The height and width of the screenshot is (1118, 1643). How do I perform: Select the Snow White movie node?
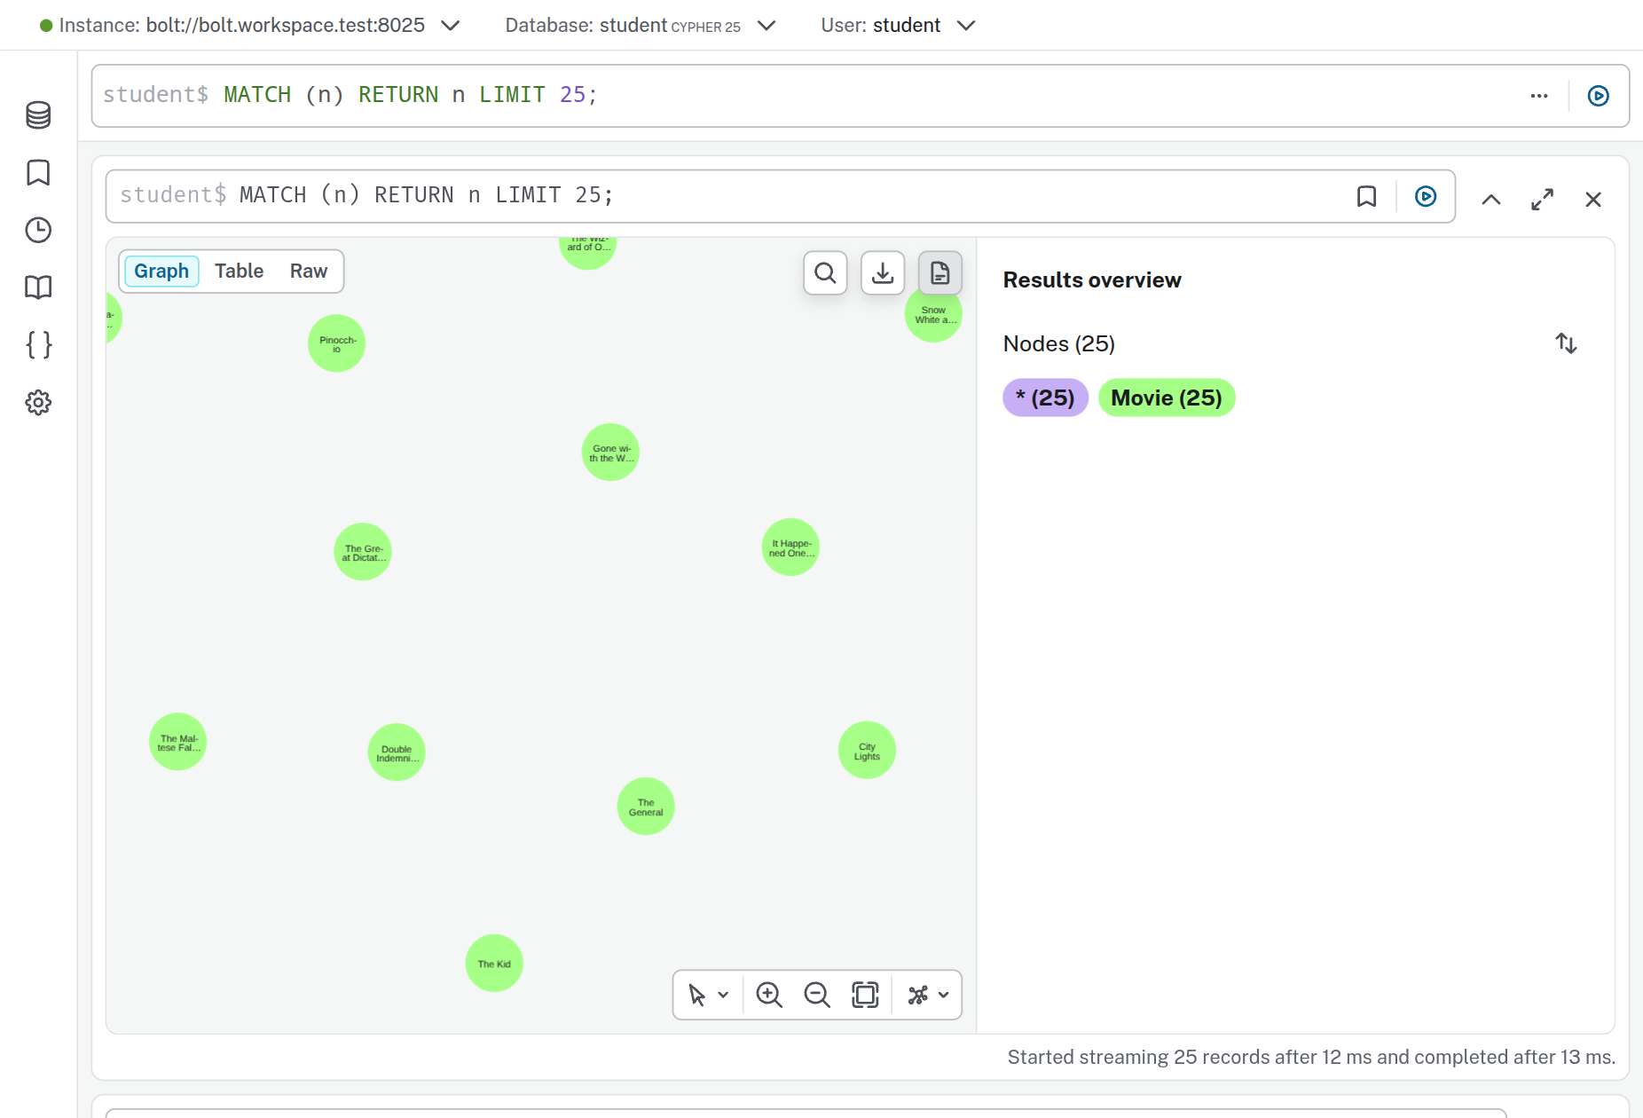tap(933, 314)
